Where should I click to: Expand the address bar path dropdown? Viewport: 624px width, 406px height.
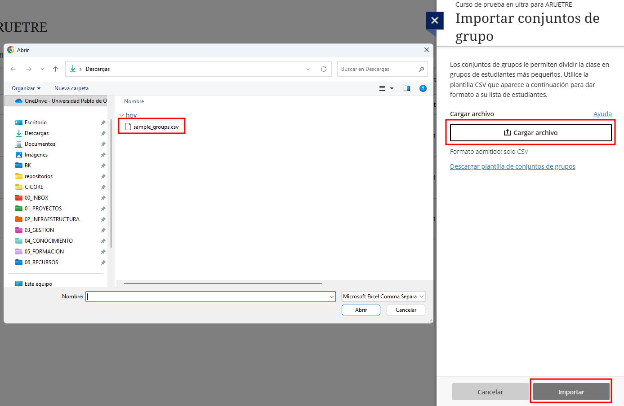308,69
